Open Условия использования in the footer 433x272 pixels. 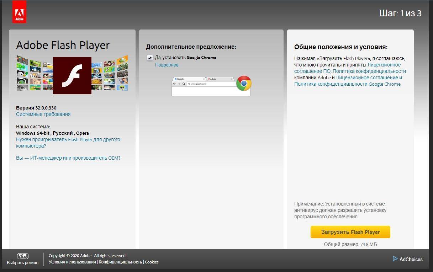point(72,262)
